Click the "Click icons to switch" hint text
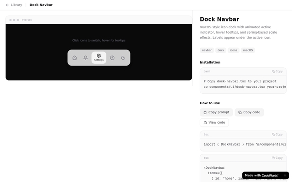The image size is (292, 182). [99, 40]
